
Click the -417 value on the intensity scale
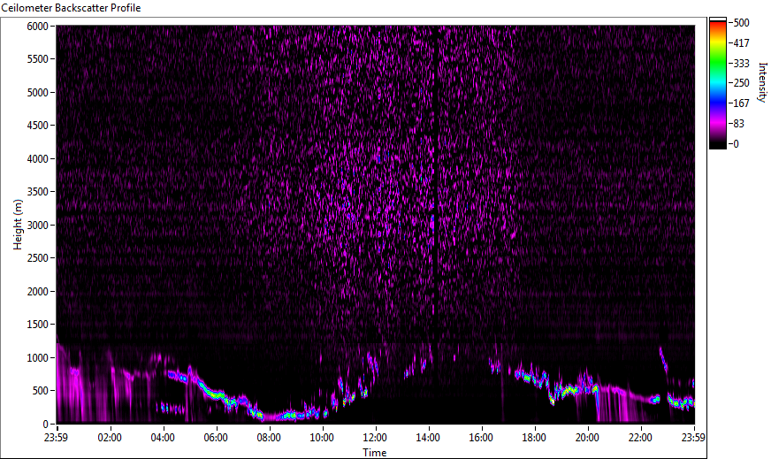[x=739, y=42]
